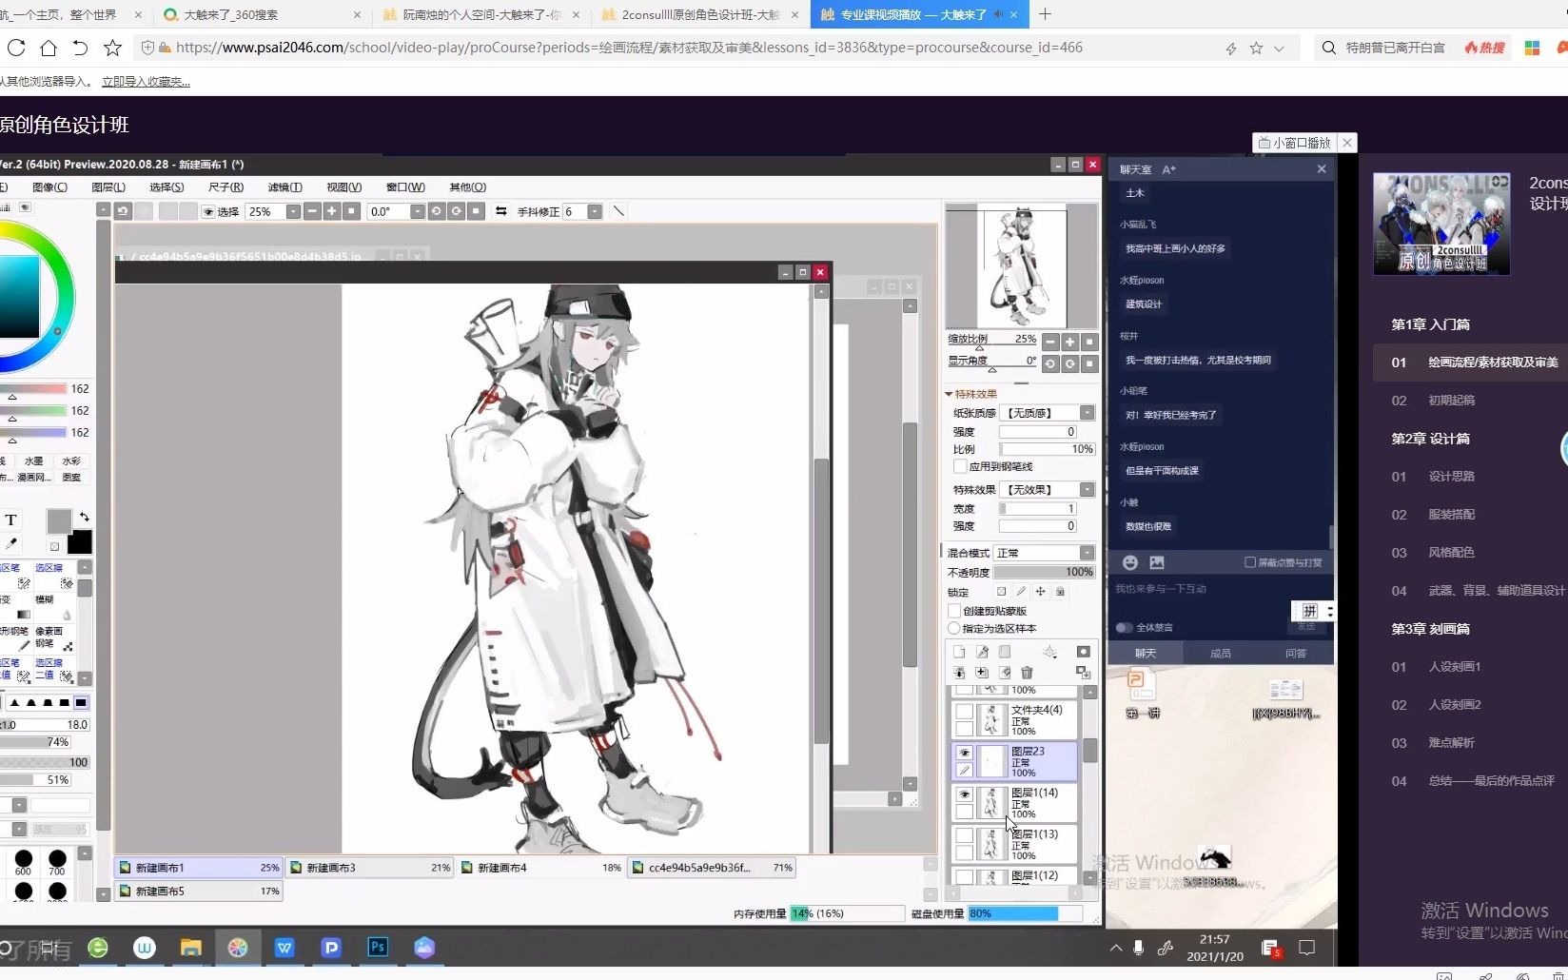Screen dimensions: 1568x980
Task: Delete the selected layer with trash icon
Action: (x=1027, y=673)
